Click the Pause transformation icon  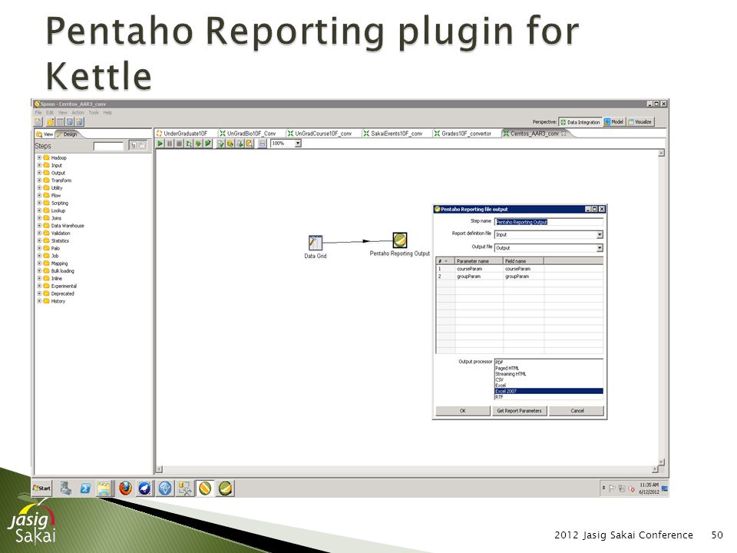(x=170, y=144)
